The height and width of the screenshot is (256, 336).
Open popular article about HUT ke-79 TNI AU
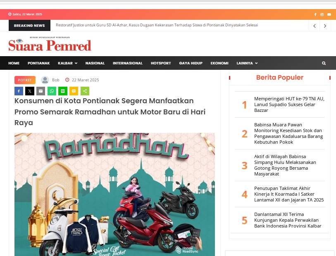[289, 104]
